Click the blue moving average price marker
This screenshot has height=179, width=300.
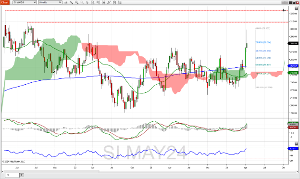[x=293, y=66]
